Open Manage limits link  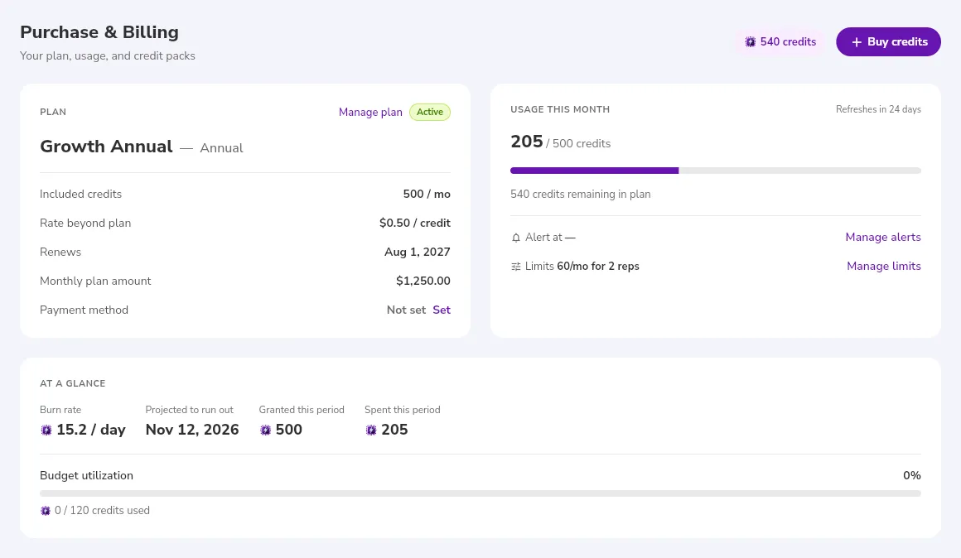[x=883, y=266]
